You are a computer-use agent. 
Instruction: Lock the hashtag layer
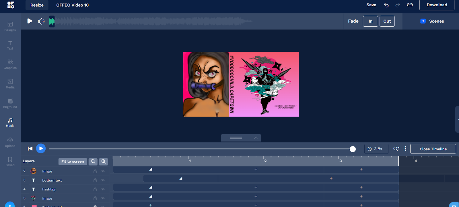95,189
